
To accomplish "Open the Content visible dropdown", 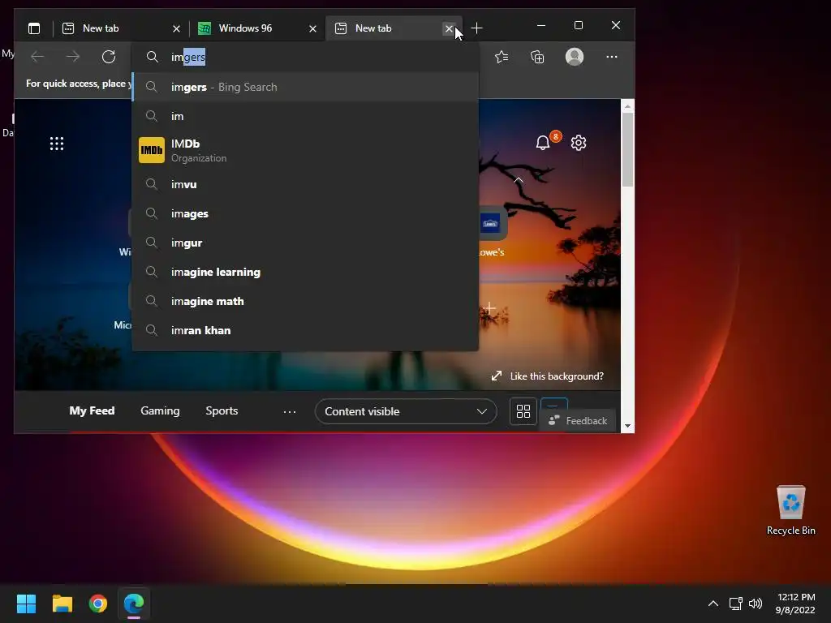I will (x=406, y=411).
